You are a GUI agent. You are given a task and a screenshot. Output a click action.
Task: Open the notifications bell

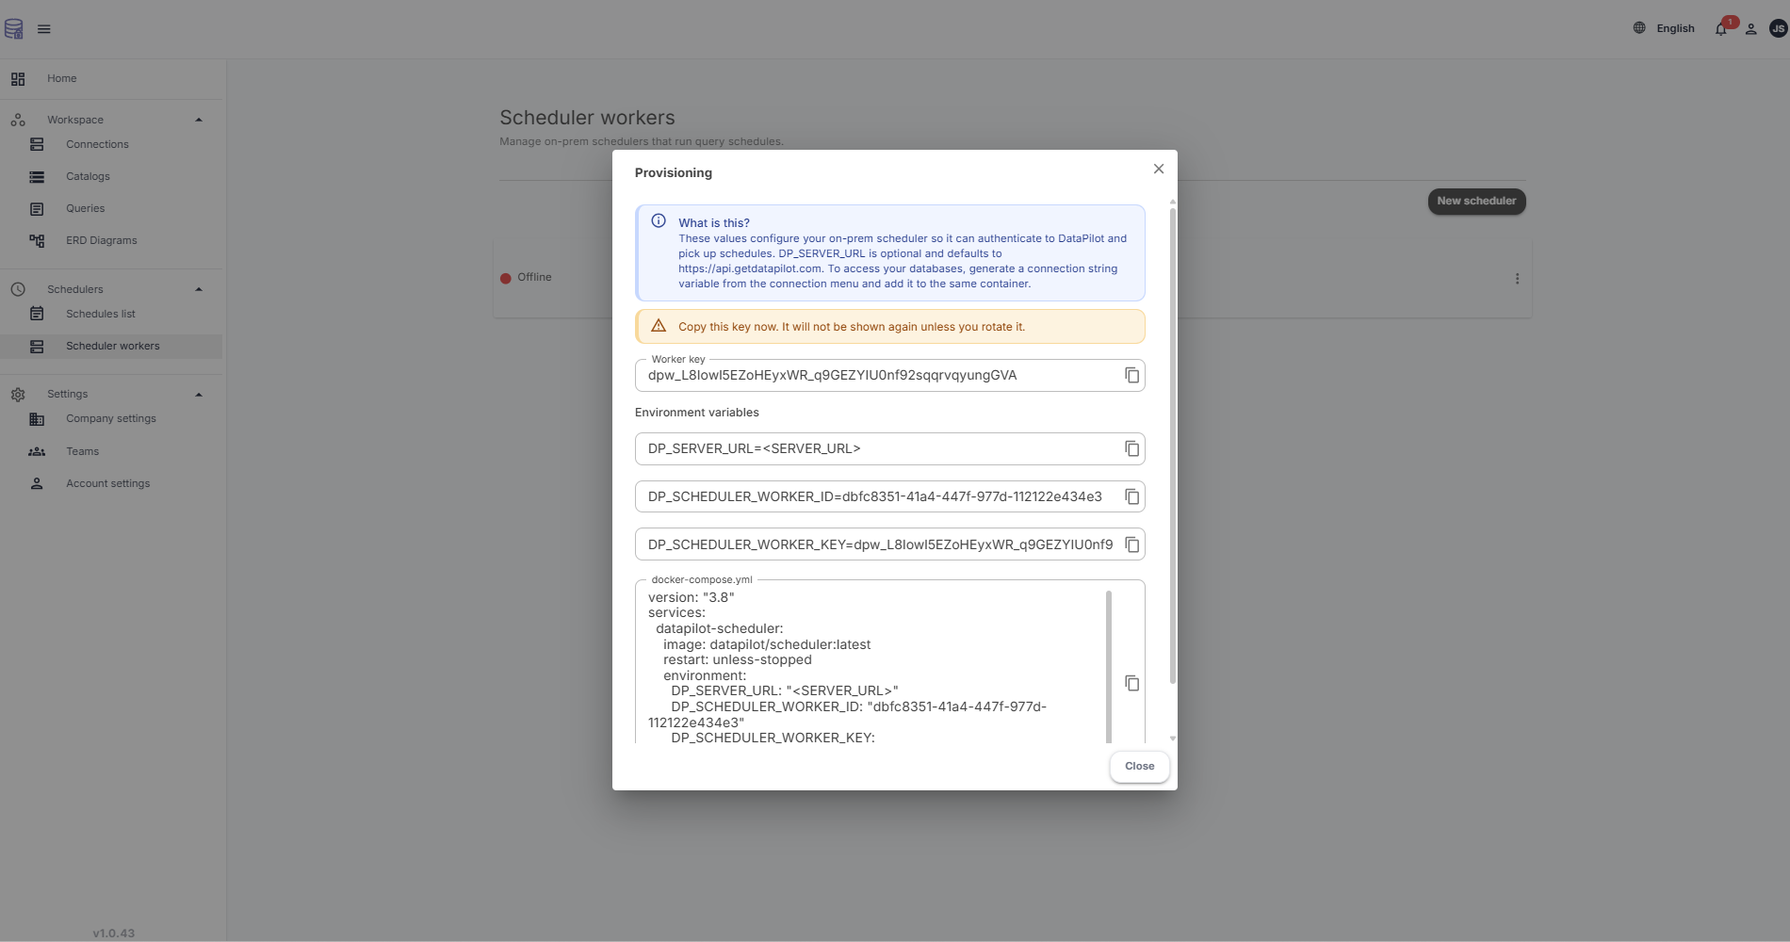coord(1719,28)
